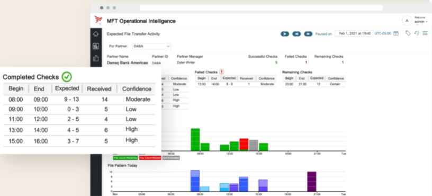
Task: Click the red alert icon beside Failed Checks
Action: pos(222,72)
